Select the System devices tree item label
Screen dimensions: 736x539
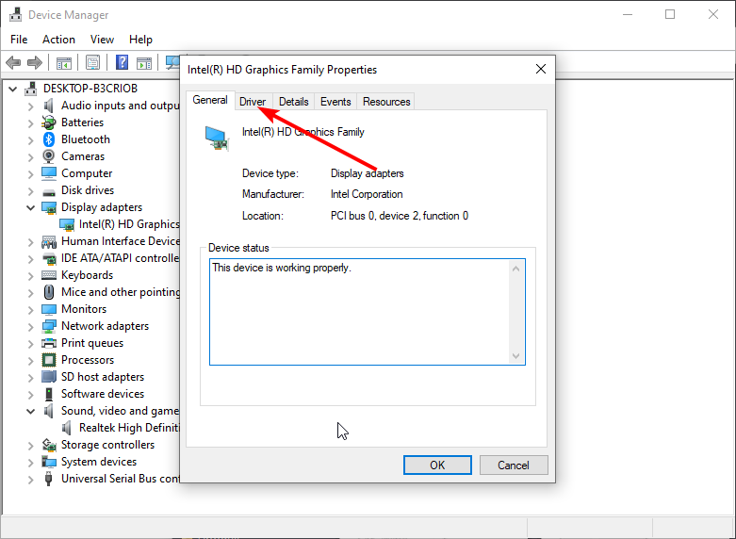(99, 462)
